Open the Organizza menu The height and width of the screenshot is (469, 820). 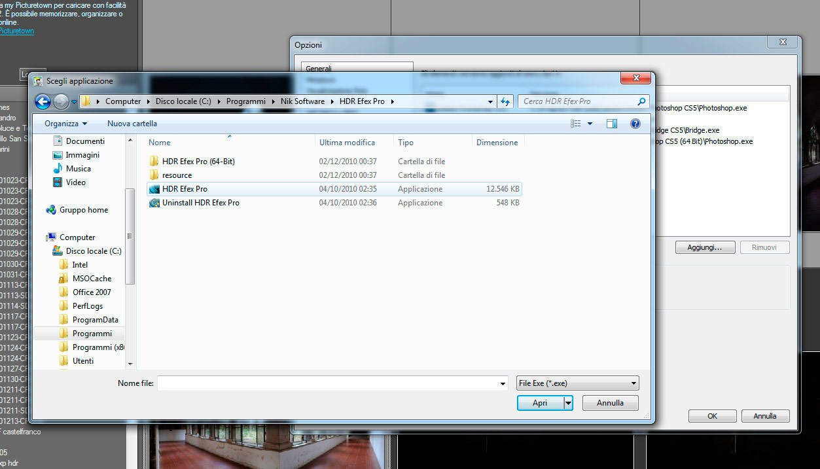click(65, 124)
